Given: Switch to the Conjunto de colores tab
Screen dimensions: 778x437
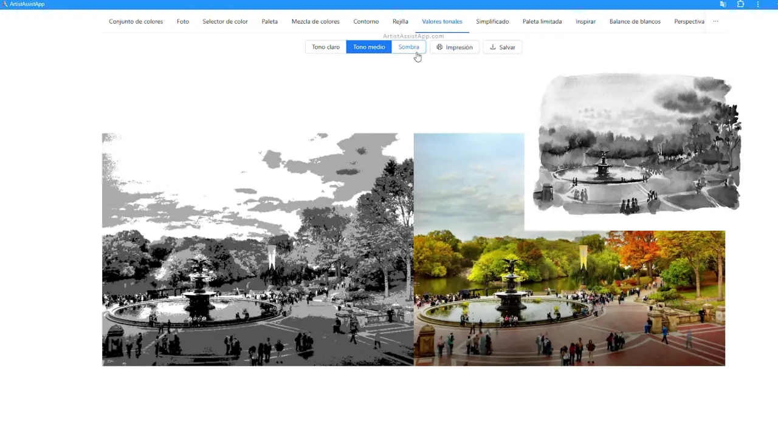Looking at the screenshot, I should click(x=136, y=22).
